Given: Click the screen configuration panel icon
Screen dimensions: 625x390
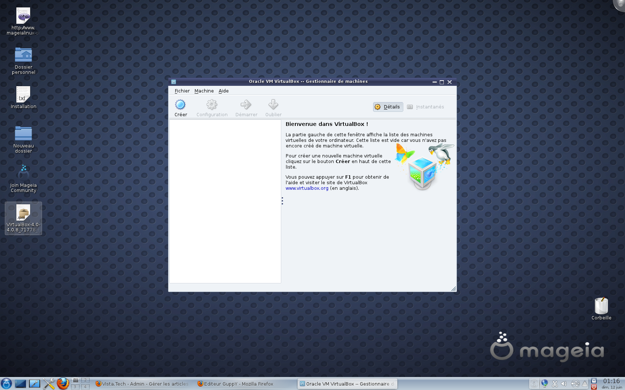Looking at the screenshot, I should pyautogui.click(x=35, y=384).
